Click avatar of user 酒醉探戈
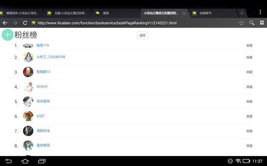The width and height of the screenshot is (267, 166). point(28,131)
